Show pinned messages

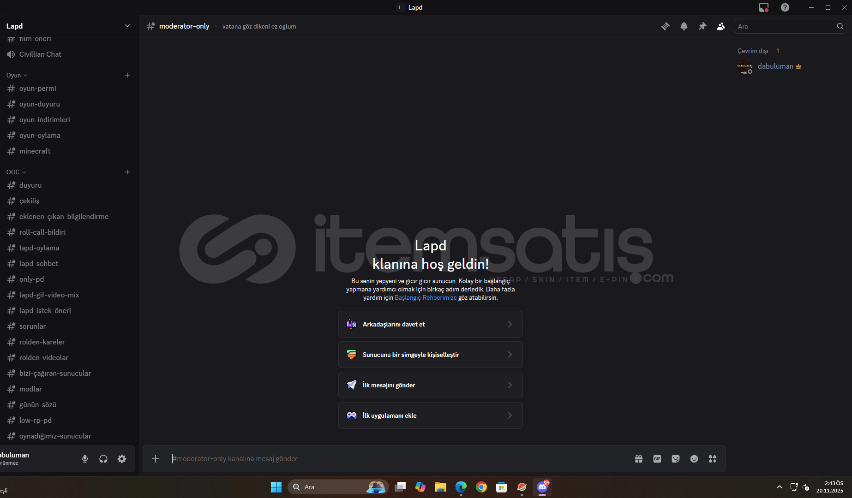[x=702, y=26]
